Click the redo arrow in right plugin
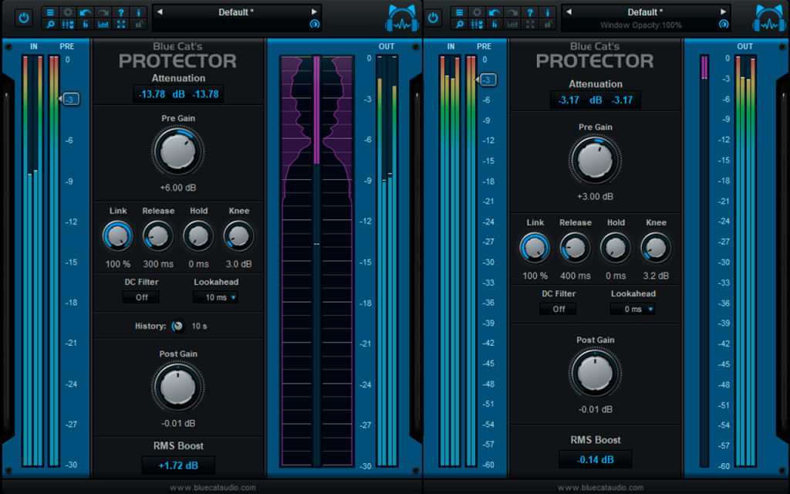The height and width of the screenshot is (494, 790). (x=512, y=12)
